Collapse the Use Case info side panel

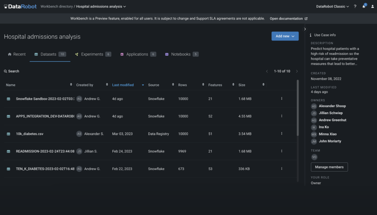tap(305, 29)
